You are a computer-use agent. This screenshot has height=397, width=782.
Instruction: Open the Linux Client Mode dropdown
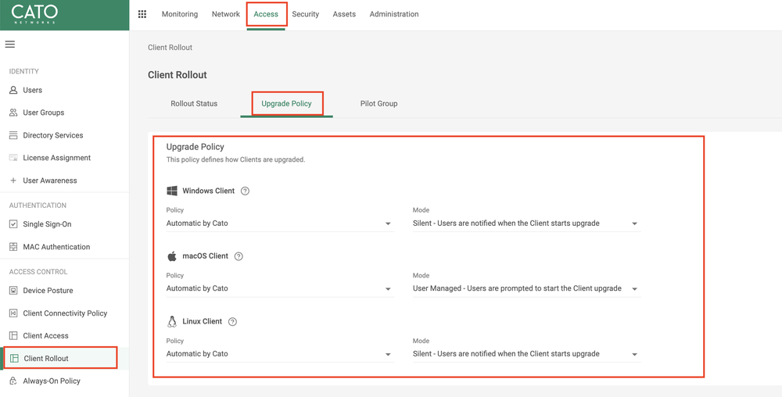[x=526, y=354]
